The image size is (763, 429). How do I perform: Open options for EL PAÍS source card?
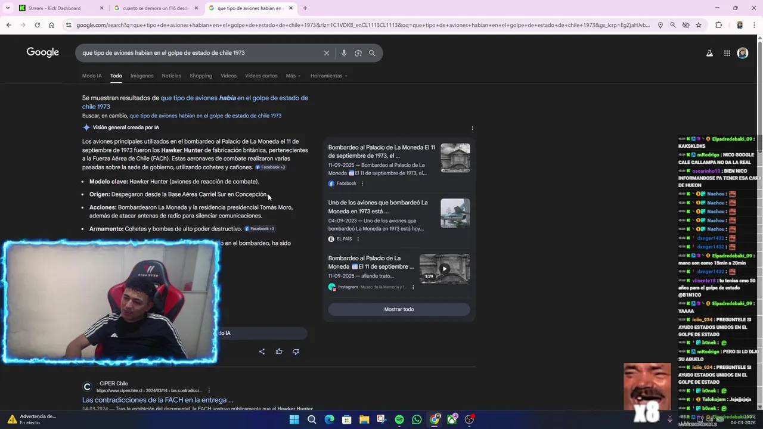358,239
